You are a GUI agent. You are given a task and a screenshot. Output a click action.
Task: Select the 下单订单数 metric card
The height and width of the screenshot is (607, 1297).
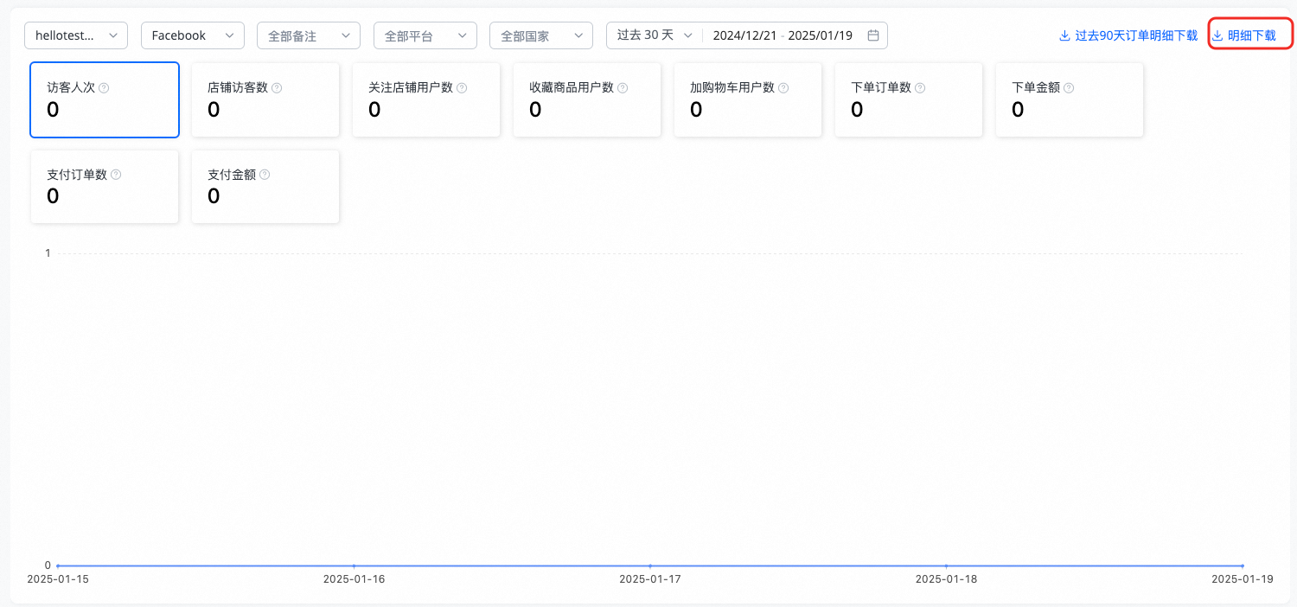(908, 100)
